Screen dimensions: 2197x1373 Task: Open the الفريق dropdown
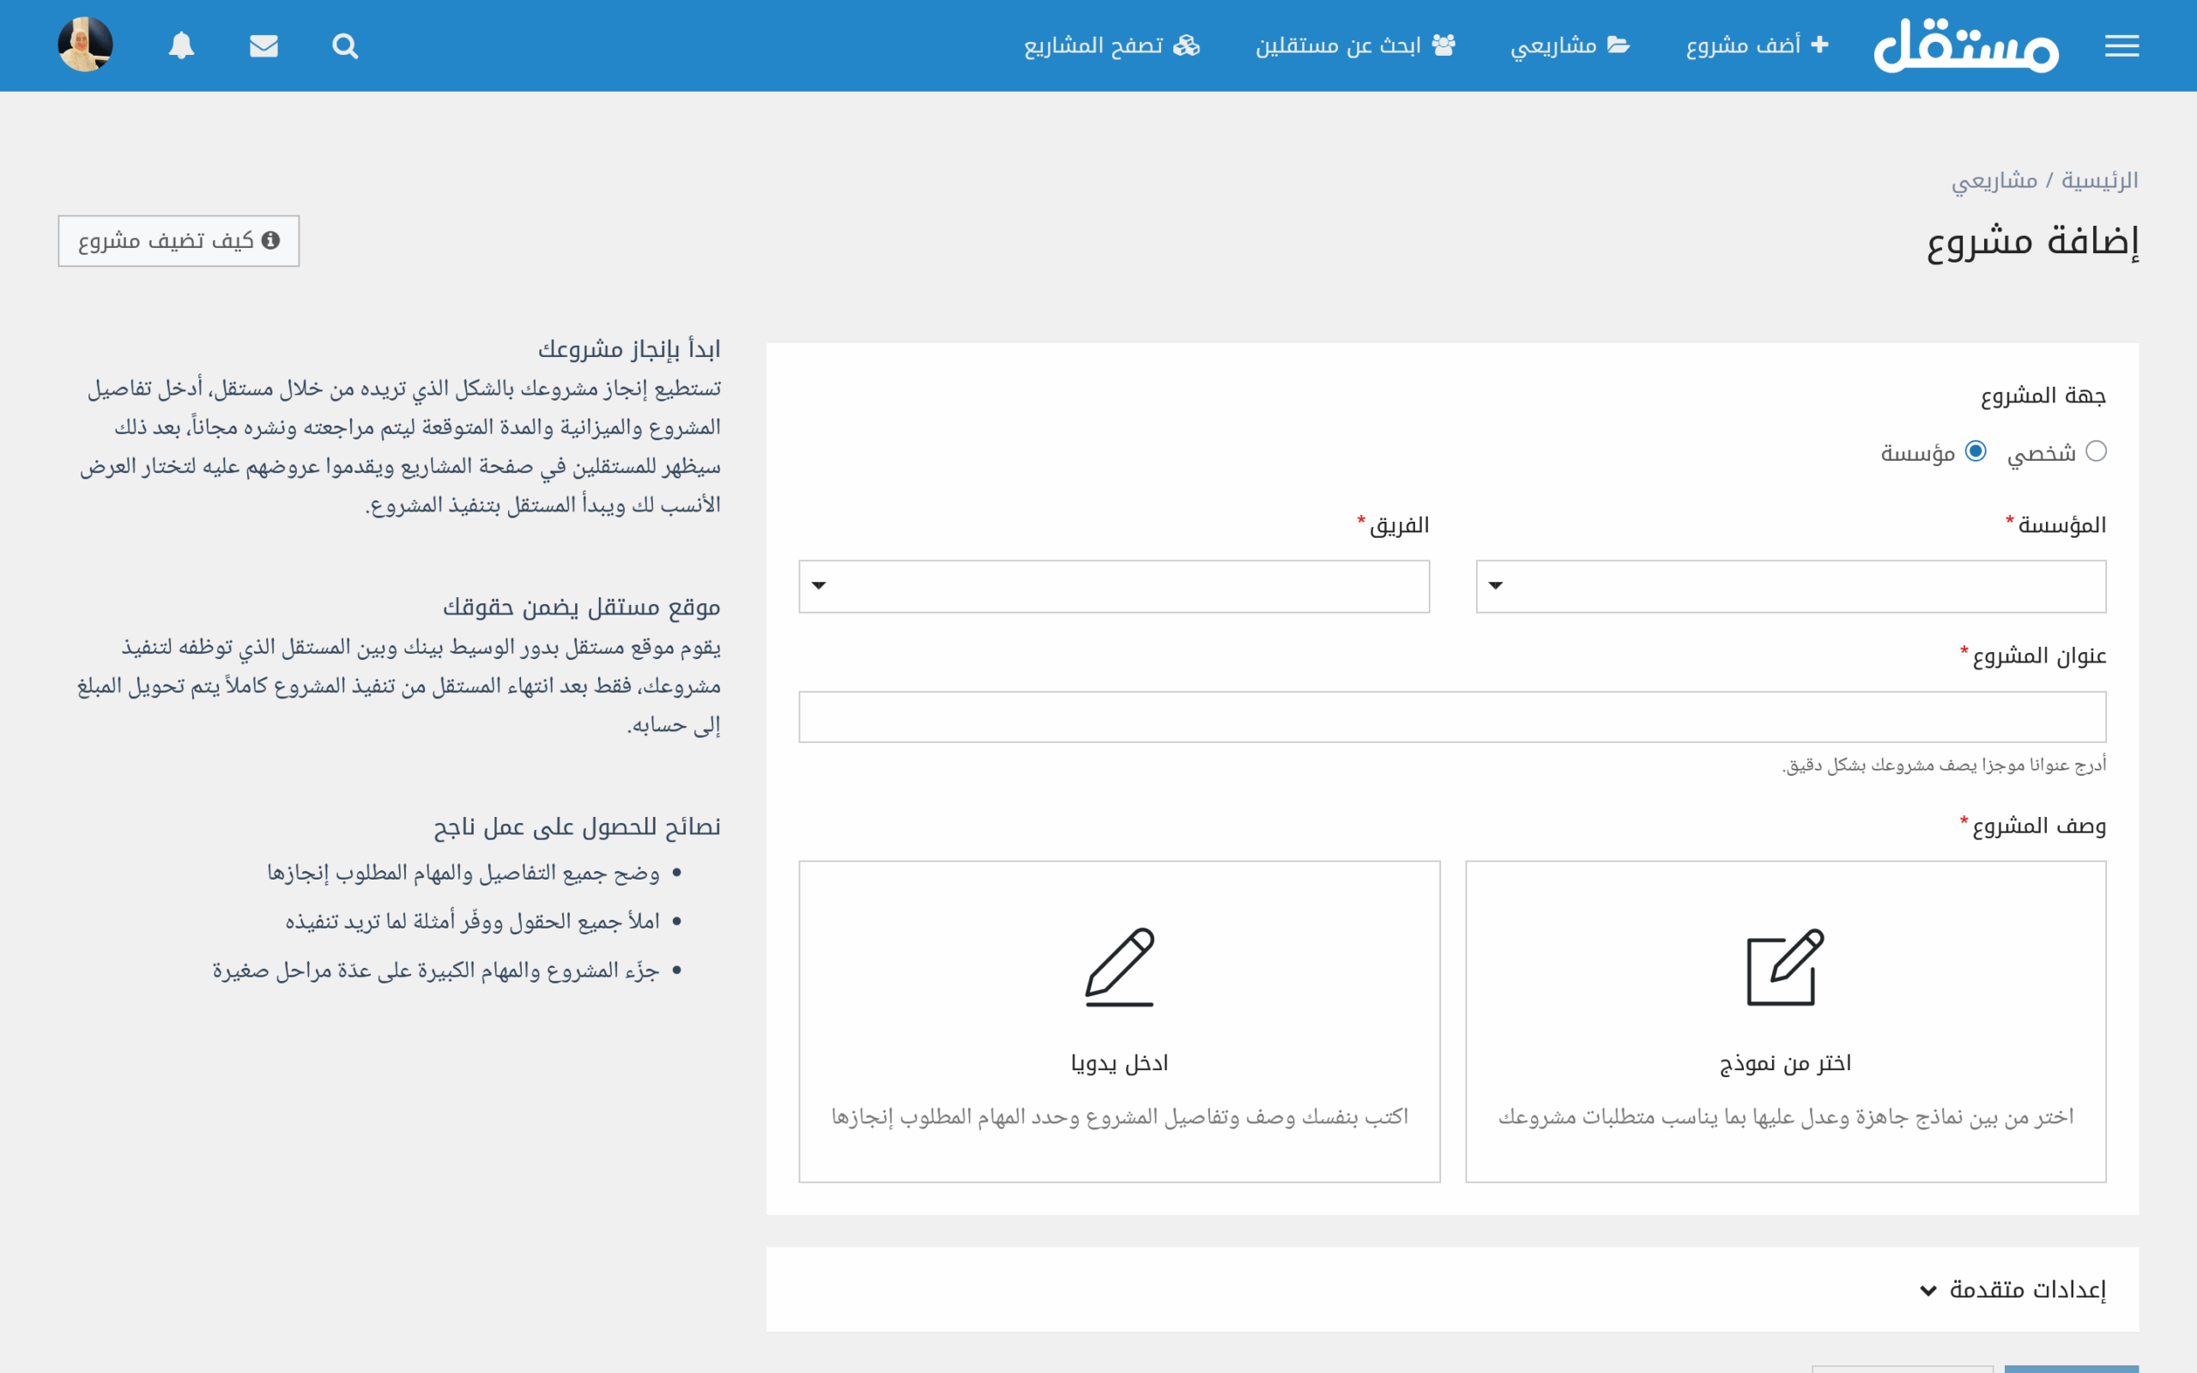point(1114,586)
